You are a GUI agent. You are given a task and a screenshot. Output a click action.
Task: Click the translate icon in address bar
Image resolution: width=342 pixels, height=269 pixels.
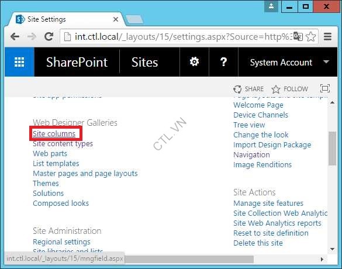[x=298, y=36]
